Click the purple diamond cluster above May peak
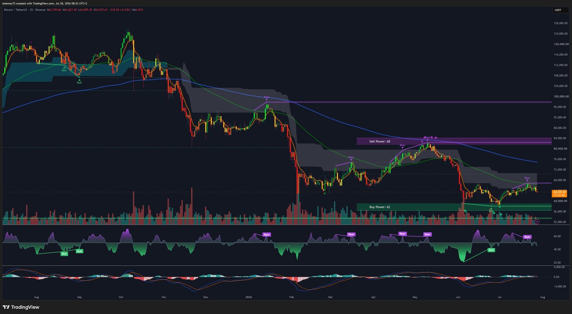 tap(430, 137)
